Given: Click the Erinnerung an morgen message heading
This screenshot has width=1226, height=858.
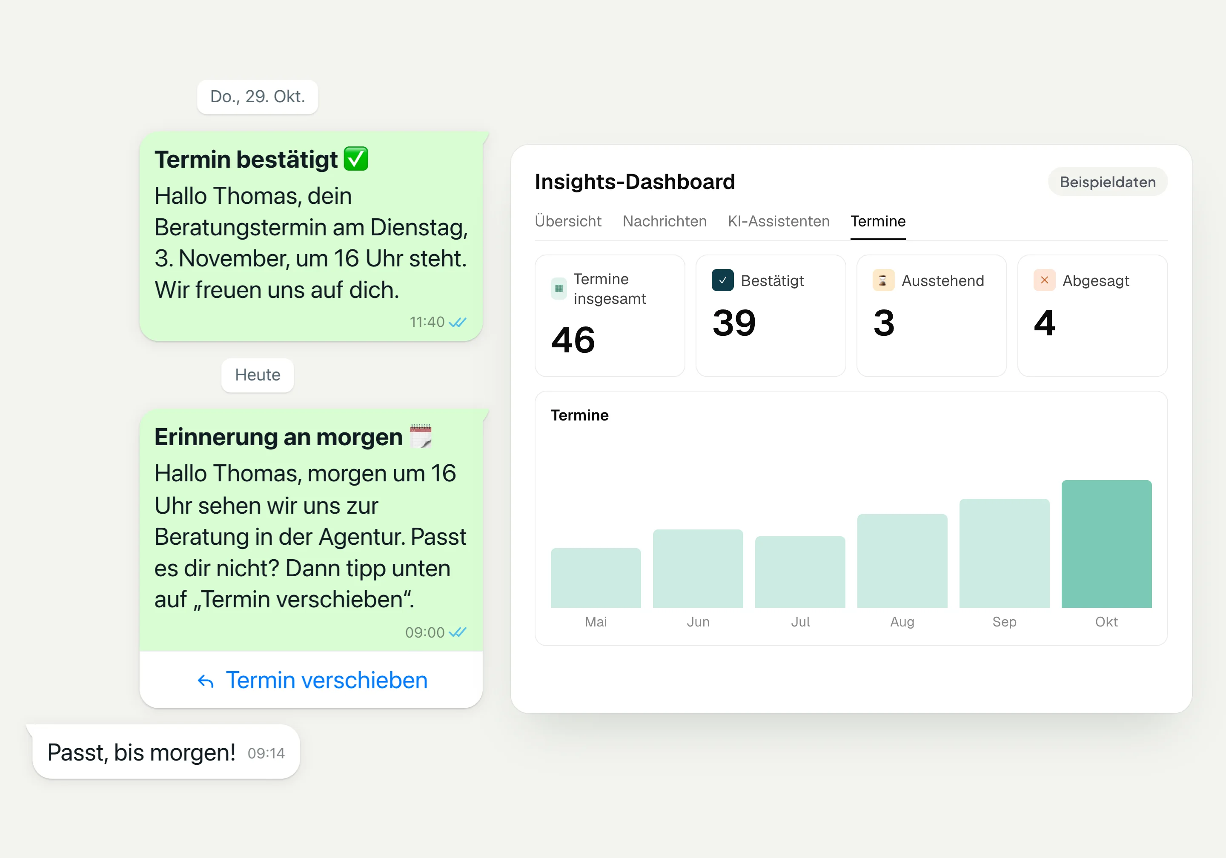Looking at the screenshot, I should click(x=278, y=437).
